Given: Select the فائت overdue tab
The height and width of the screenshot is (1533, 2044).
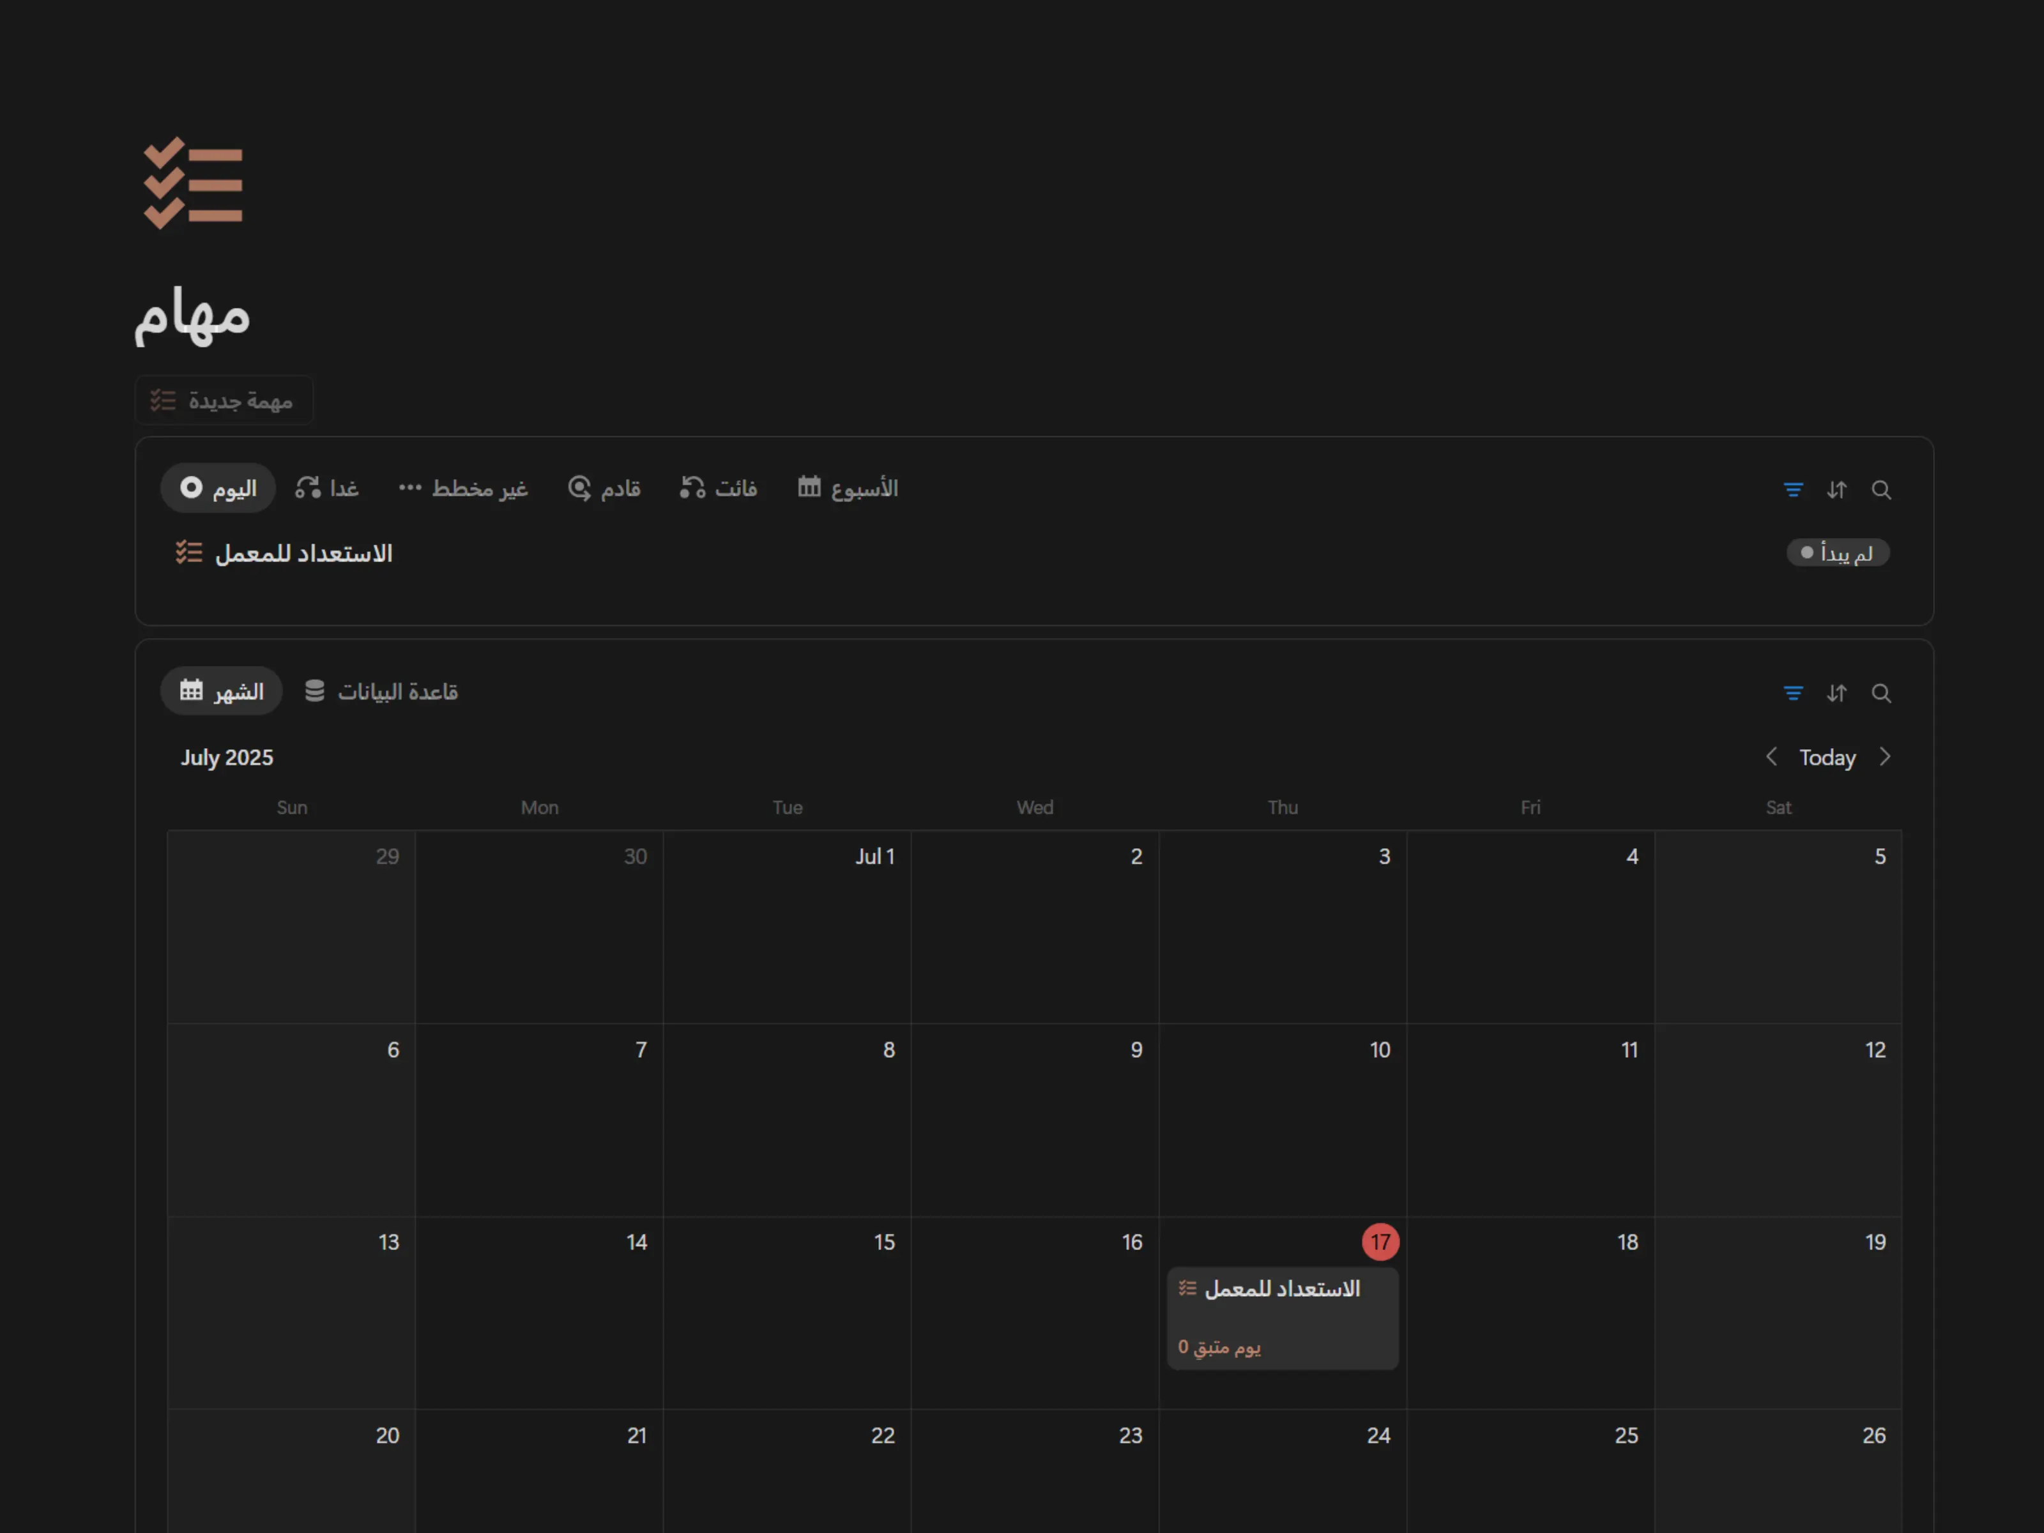Looking at the screenshot, I should [719, 488].
